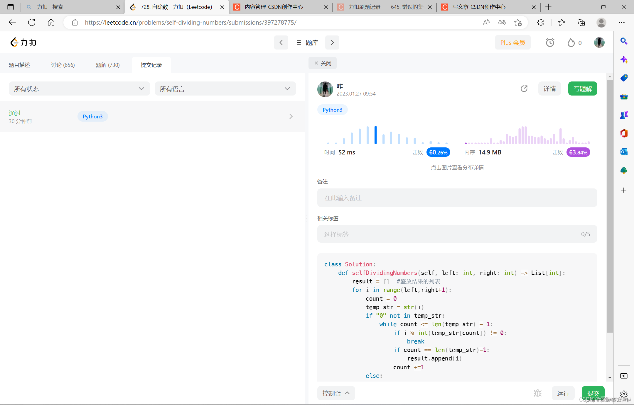Expand the 控制台 console panel
The width and height of the screenshot is (634, 405).
click(x=336, y=393)
